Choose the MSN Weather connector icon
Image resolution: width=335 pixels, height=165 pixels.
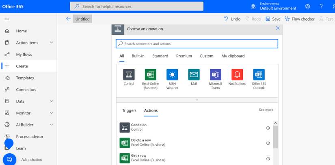172,74
